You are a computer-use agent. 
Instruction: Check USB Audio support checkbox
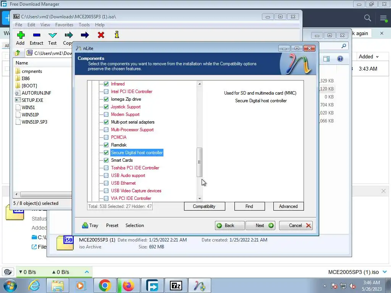point(106,175)
